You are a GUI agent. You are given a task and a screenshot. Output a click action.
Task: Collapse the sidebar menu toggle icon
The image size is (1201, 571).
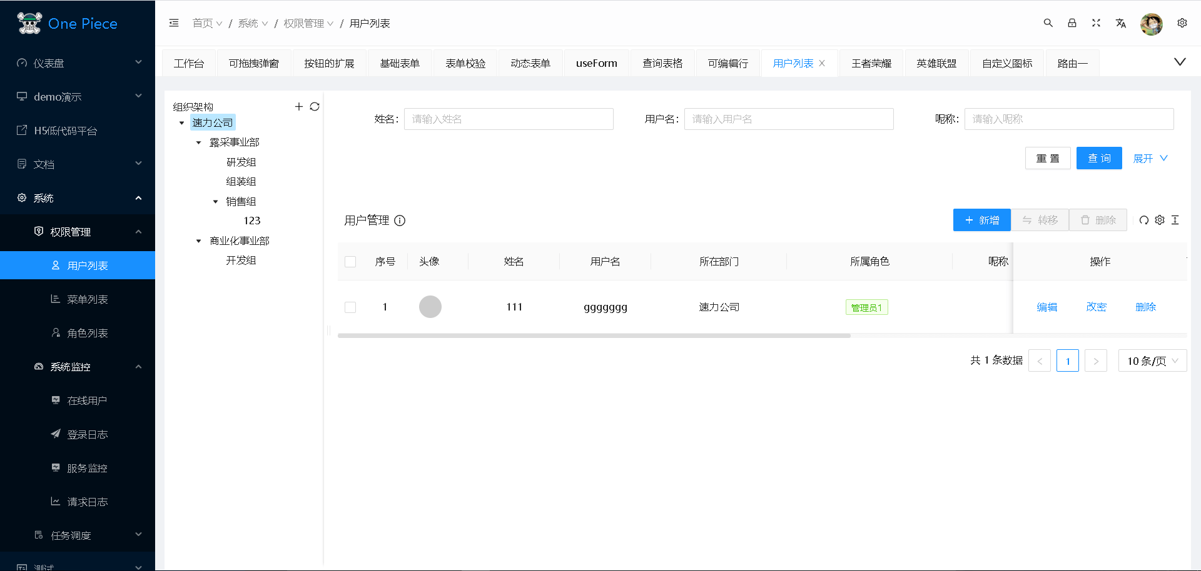pyautogui.click(x=174, y=23)
